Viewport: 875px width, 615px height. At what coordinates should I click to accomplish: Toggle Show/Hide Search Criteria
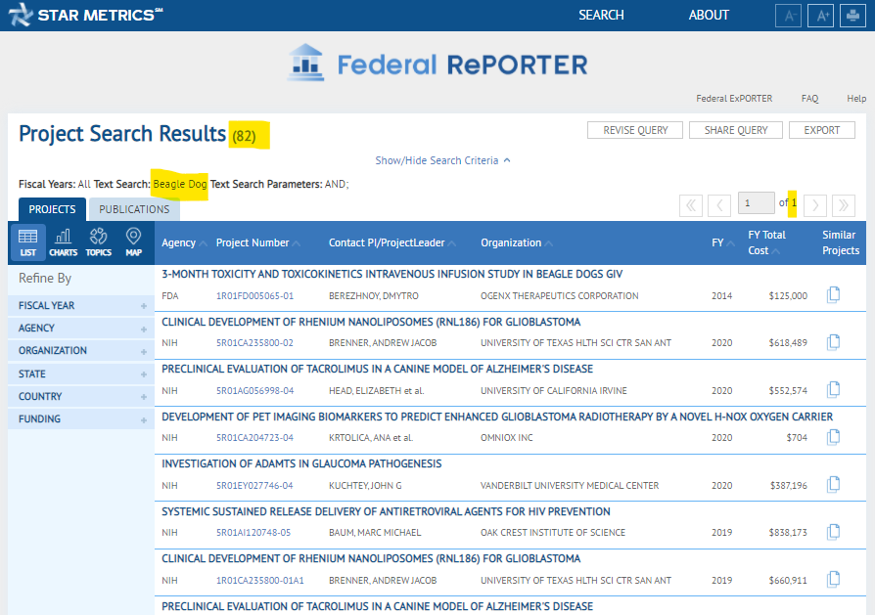[x=442, y=160]
